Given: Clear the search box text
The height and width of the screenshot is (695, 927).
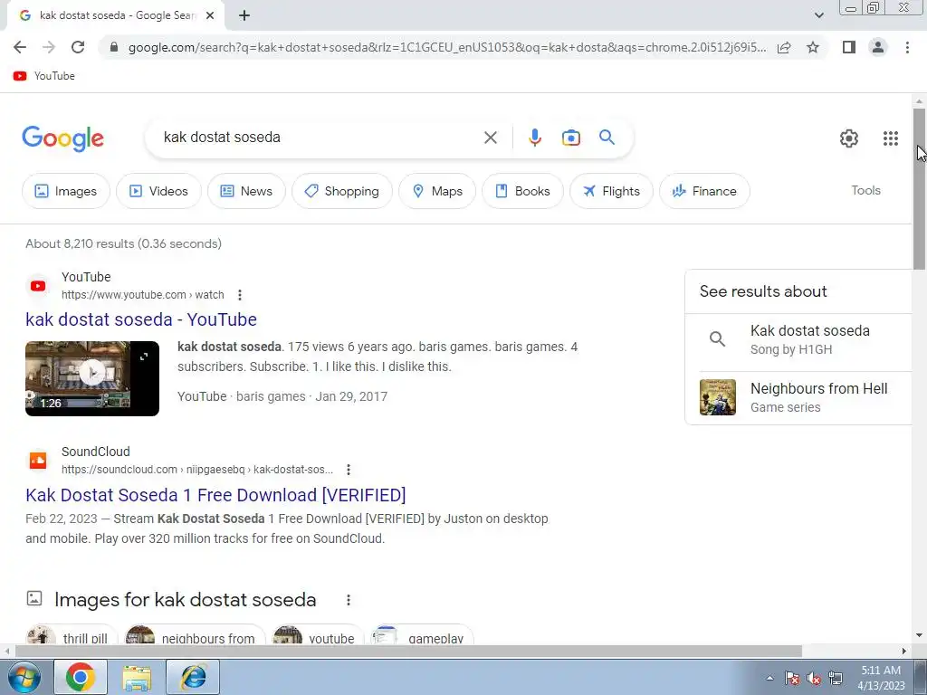Looking at the screenshot, I should click(x=490, y=138).
